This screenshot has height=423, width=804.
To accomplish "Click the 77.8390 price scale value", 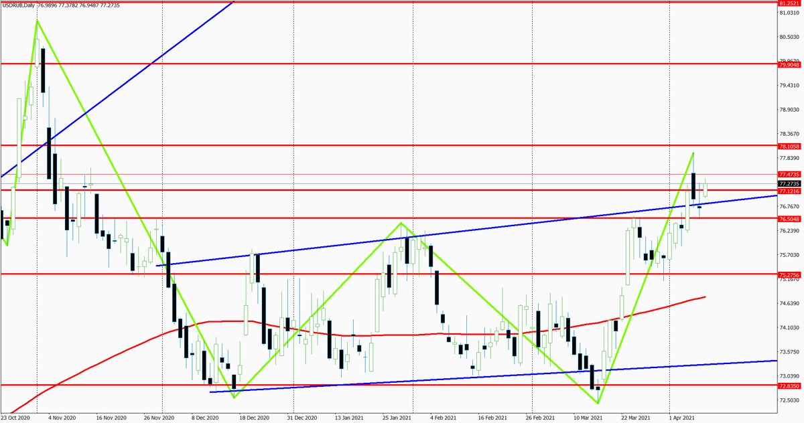I will point(790,158).
